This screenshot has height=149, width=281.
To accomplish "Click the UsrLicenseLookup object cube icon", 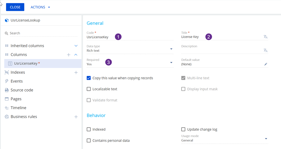I will [x=7, y=20].
